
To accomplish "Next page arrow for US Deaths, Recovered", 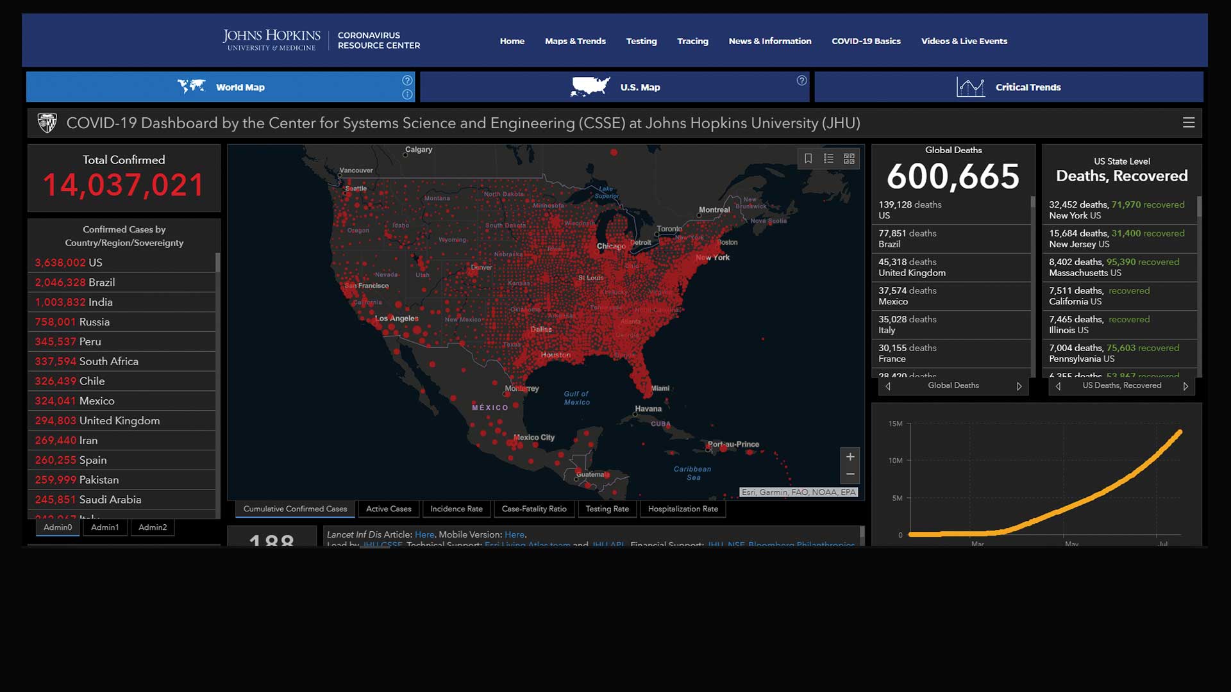I will [1185, 386].
